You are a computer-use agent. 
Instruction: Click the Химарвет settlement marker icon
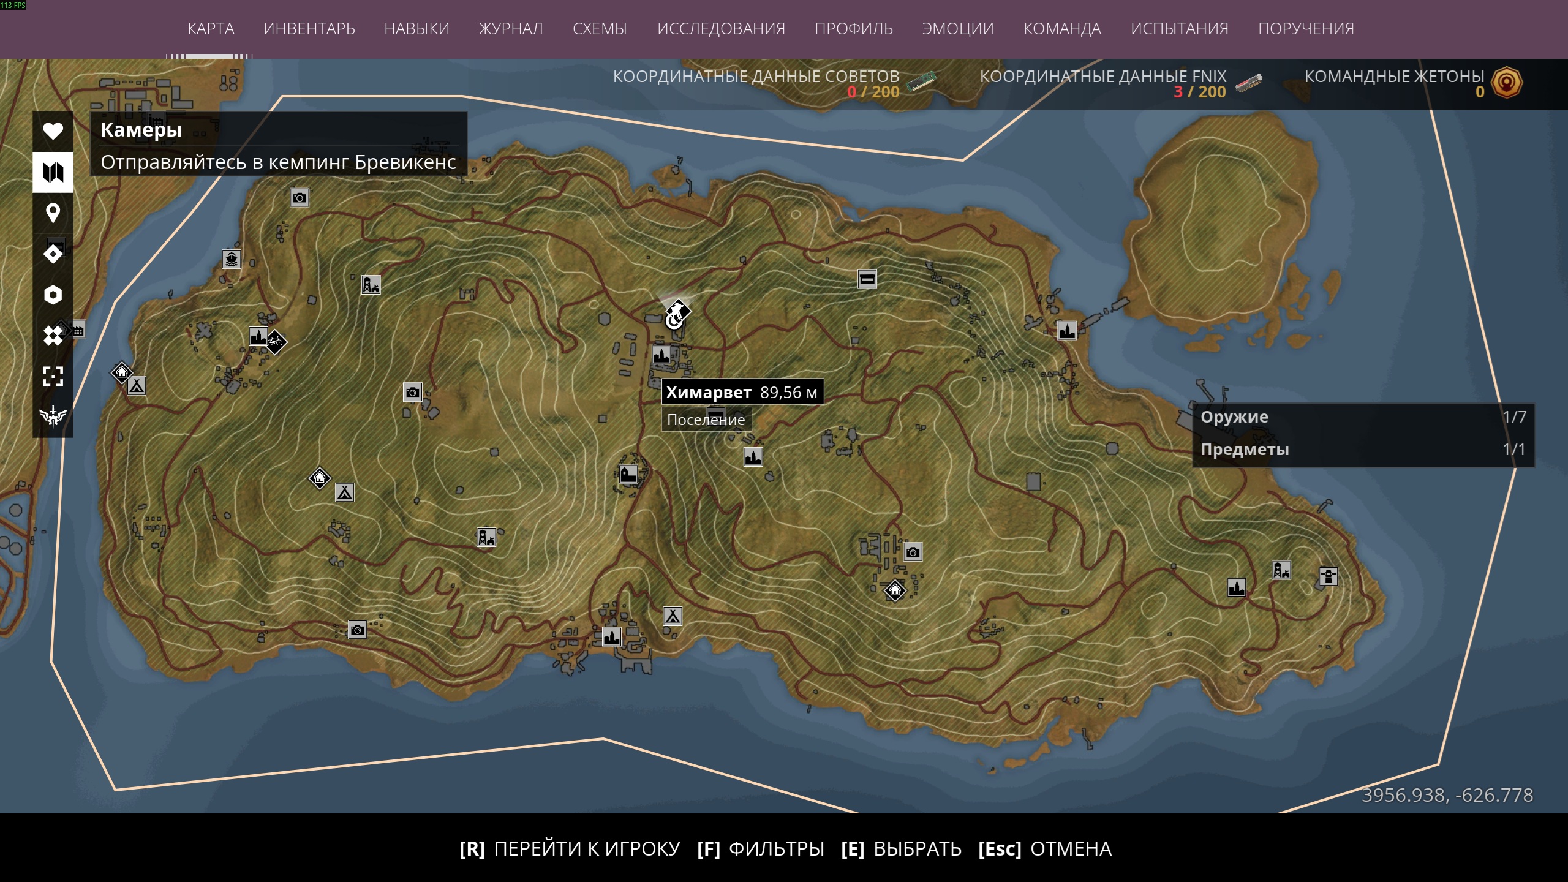click(661, 355)
